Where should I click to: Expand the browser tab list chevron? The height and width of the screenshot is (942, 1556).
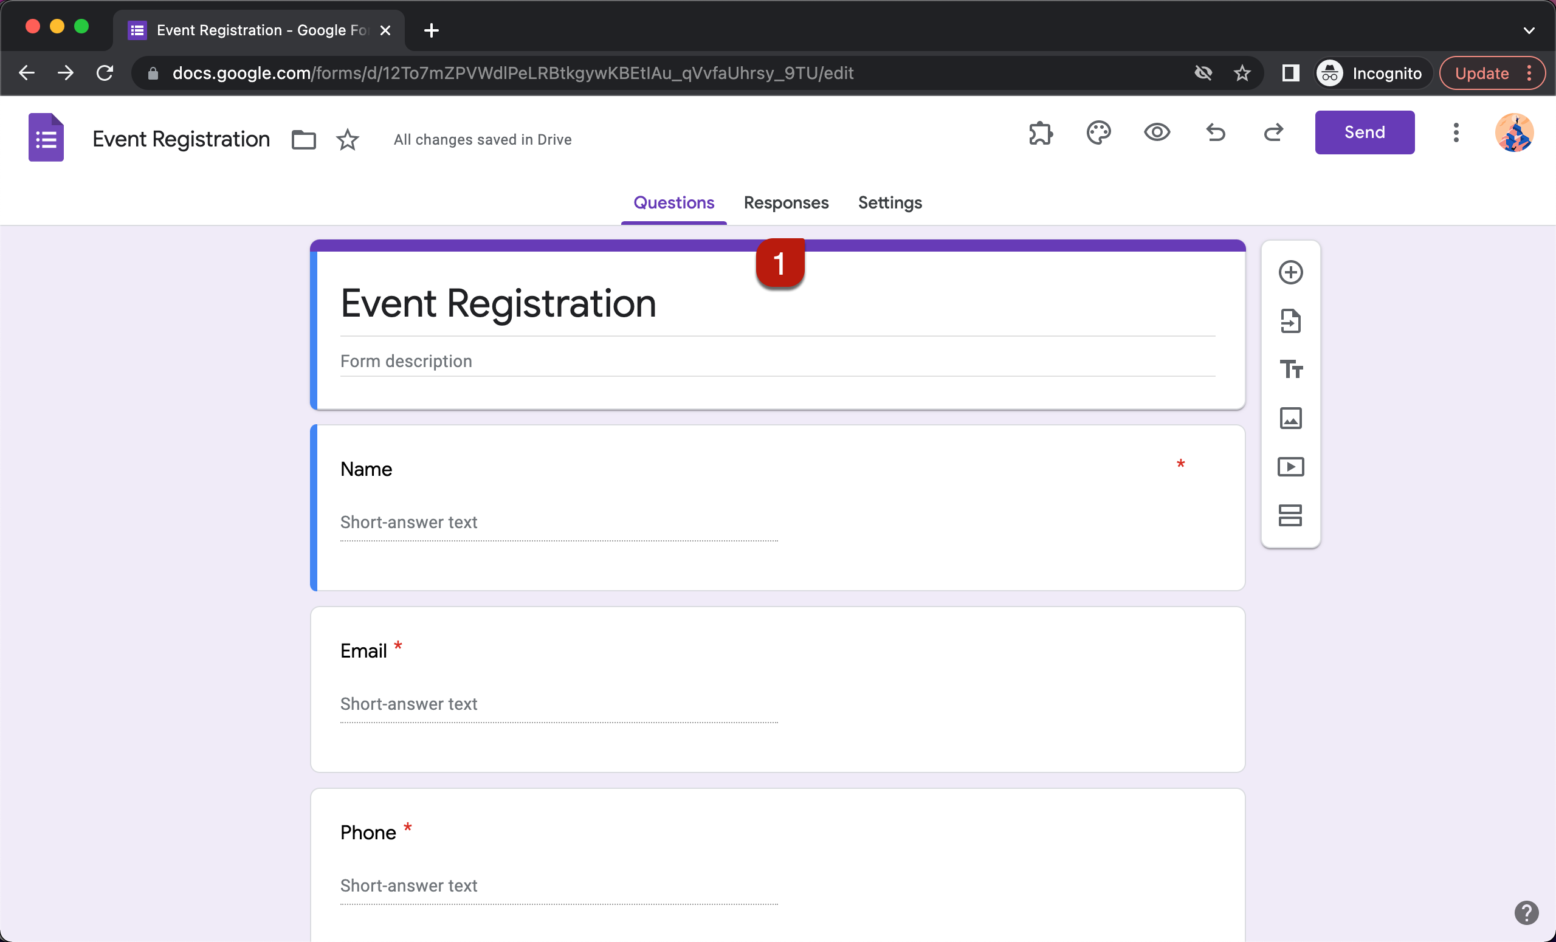1529,30
